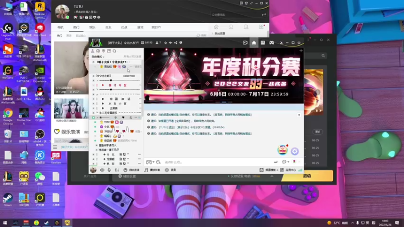Toggle the microphone in the bottom bar
This screenshot has width=404, height=227.
tap(109, 170)
